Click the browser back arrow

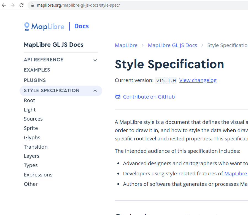click(4, 5)
